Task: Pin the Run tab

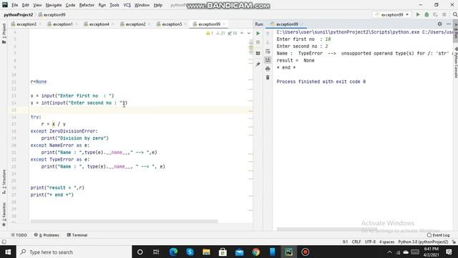Action: (x=258, y=64)
